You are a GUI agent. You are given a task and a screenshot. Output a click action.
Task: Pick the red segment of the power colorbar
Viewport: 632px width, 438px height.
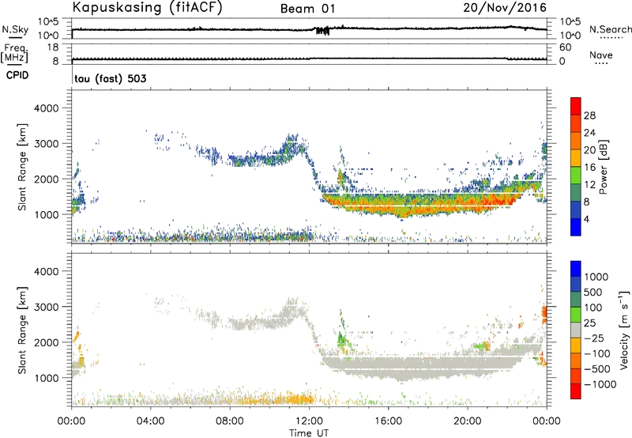pos(576,107)
